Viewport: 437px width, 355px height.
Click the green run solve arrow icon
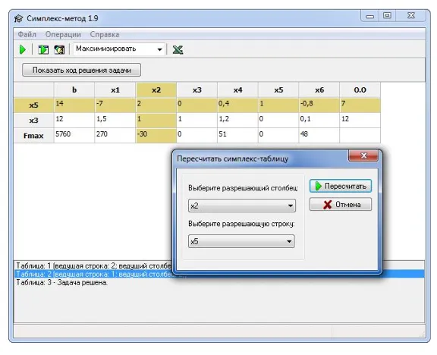(x=23, y=49)
